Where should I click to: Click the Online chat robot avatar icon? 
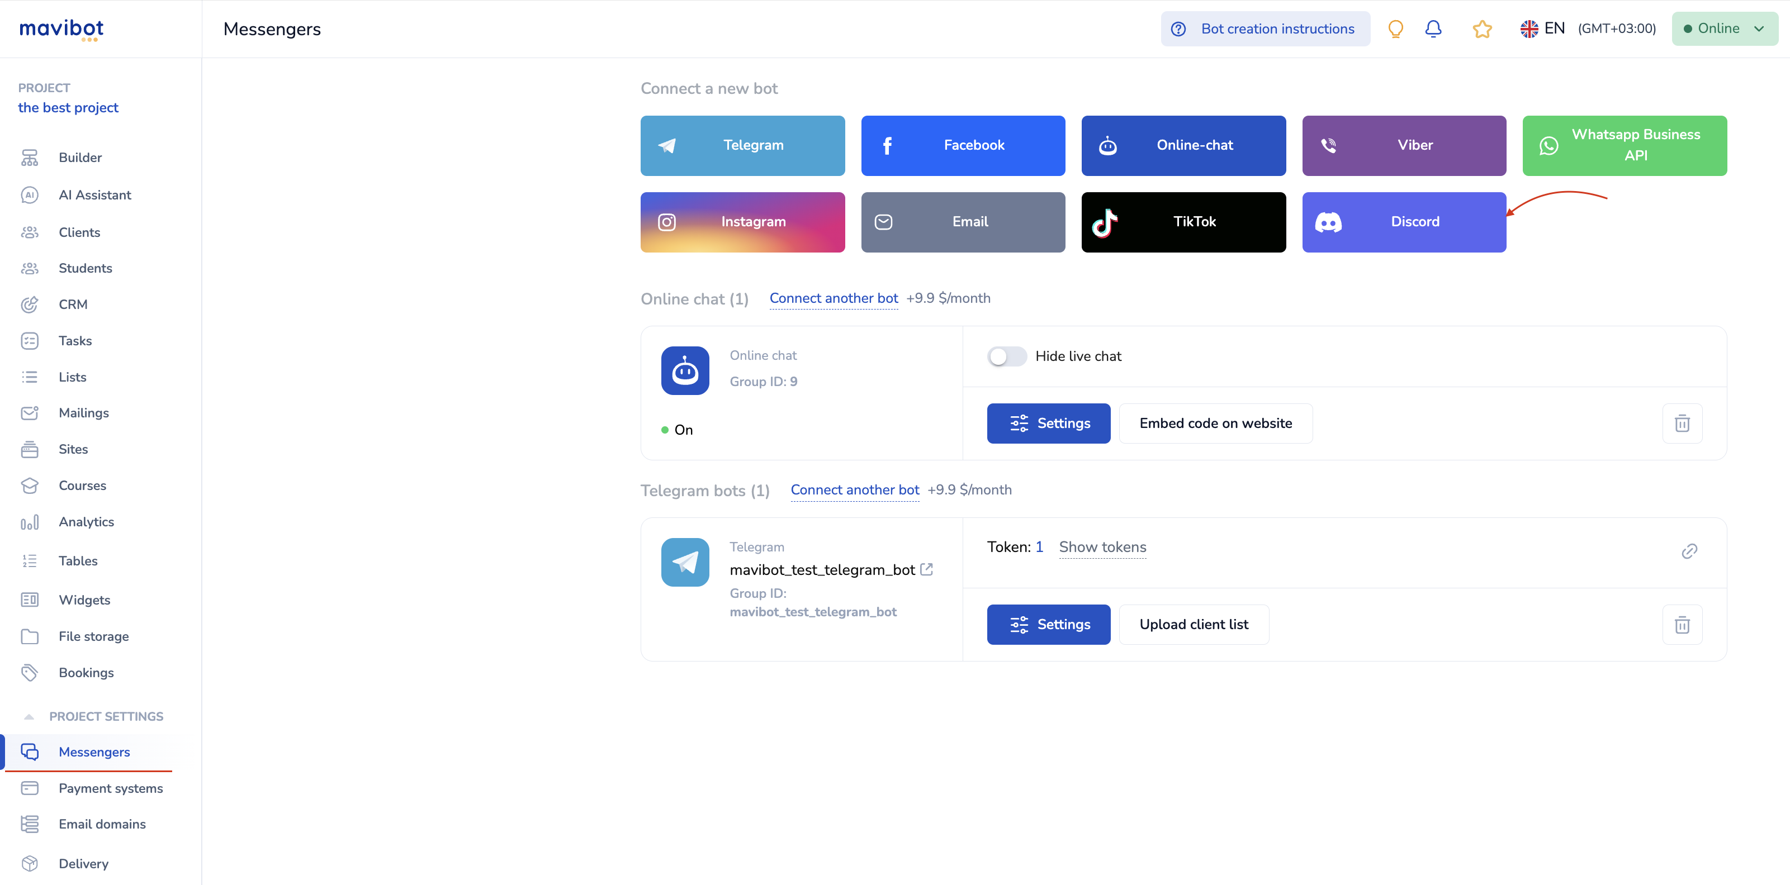pos(685,371)
